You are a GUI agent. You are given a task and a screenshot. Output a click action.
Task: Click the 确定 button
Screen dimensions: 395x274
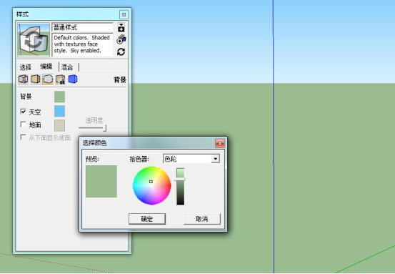click(147, 219)
